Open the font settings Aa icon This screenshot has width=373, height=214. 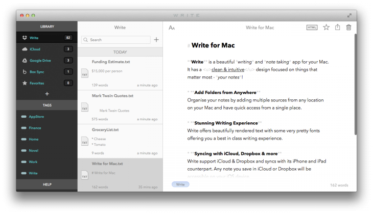[172, 28]
